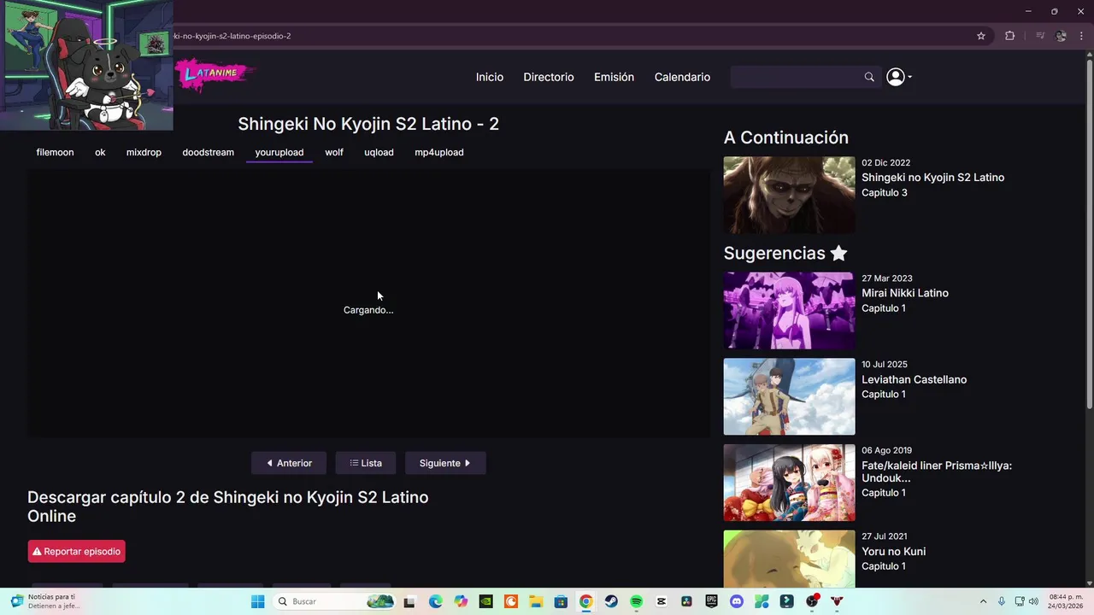Click the Latanime logo

click(214, 75)
